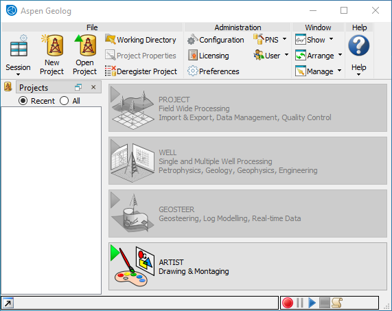
Task: Close the Projects panel
Action: point(93,87)
